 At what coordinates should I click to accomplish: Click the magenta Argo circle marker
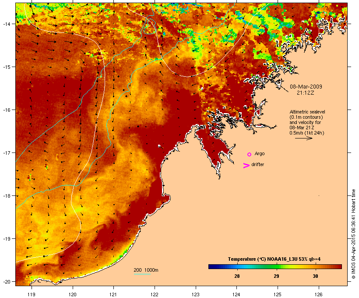click(x=250, y=154)
